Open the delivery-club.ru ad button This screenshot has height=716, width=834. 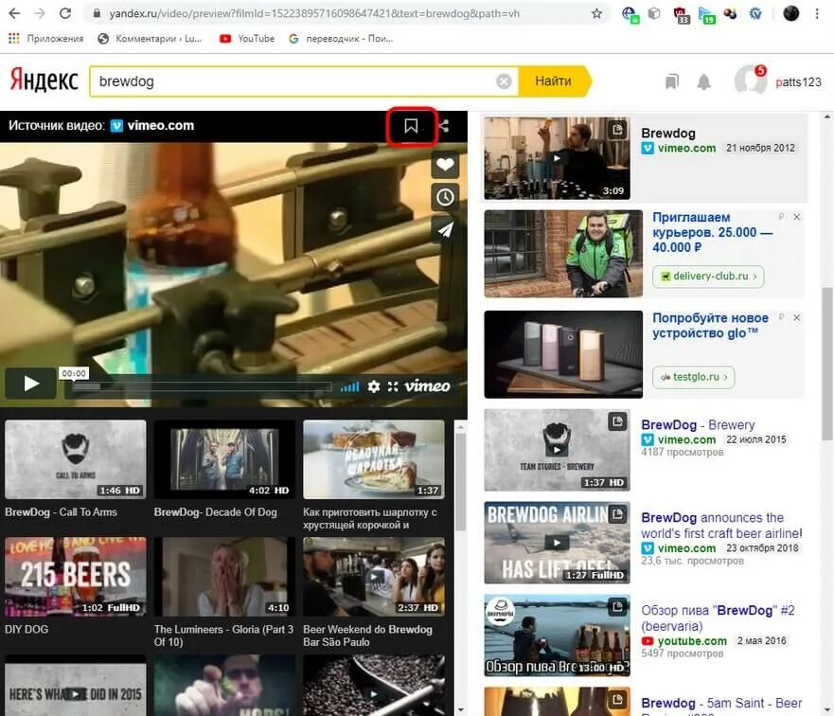[708, 277]
